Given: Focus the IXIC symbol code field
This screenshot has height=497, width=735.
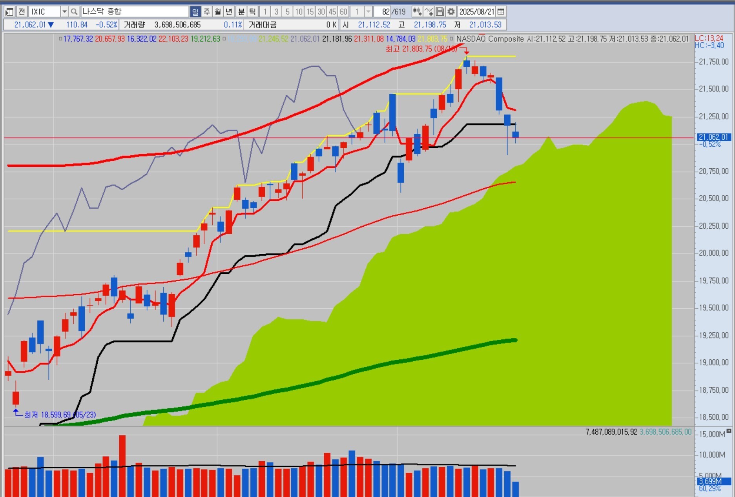Looking at the screenshot, I should (x=44, y=12).
